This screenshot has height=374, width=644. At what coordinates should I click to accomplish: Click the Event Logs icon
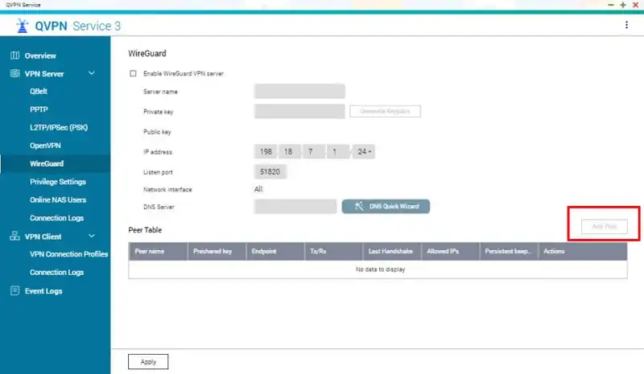coord(15,290)
